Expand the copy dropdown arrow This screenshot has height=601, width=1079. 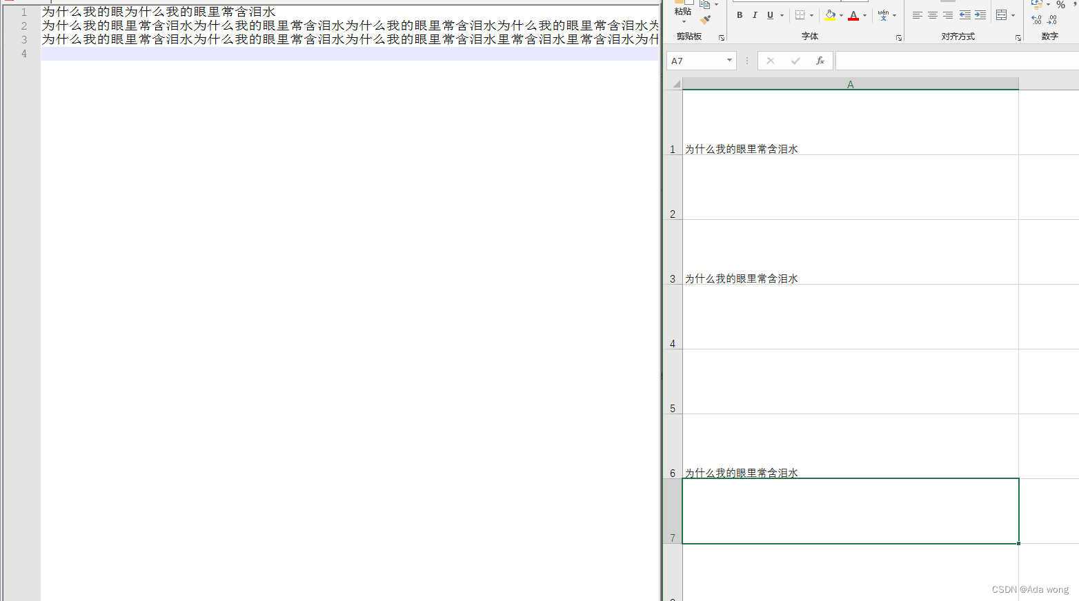pyautogui.click(x=716, y=4)
